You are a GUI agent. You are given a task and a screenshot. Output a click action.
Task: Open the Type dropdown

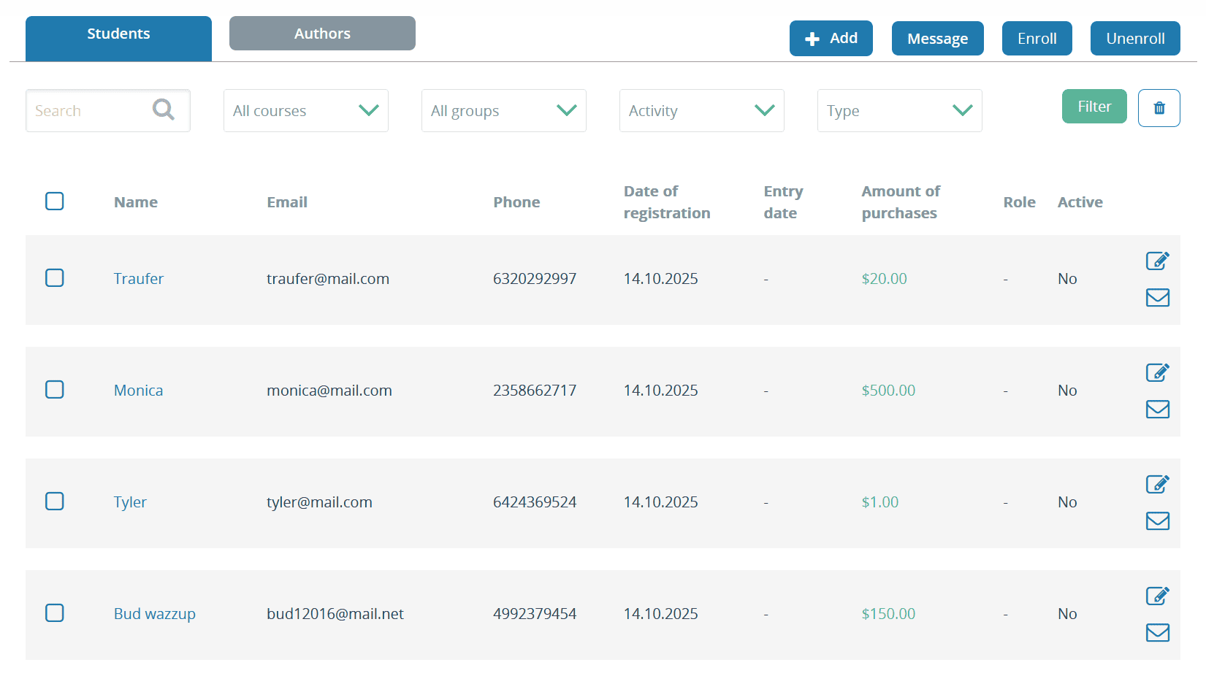899,110
